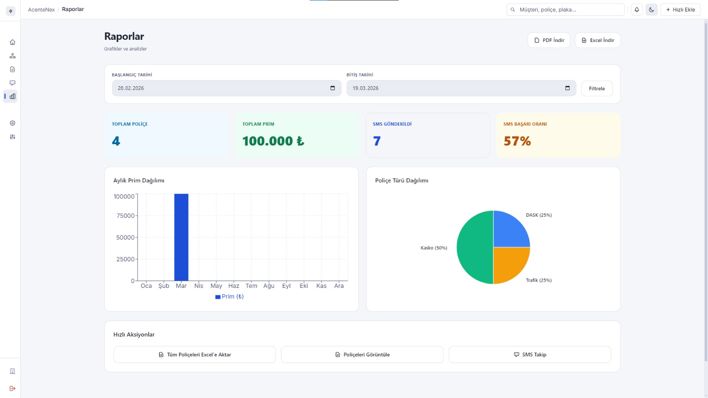Open the customers icon in sidebar
Screen dimensions: 708x398
coord(12,56)
